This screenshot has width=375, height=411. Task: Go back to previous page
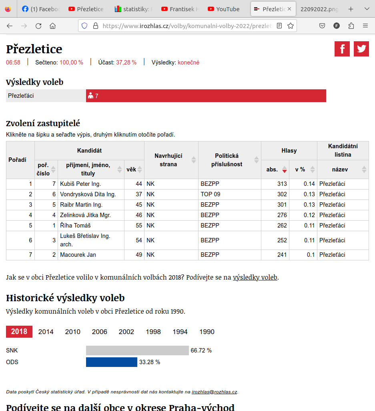click(x=10, y=26)
